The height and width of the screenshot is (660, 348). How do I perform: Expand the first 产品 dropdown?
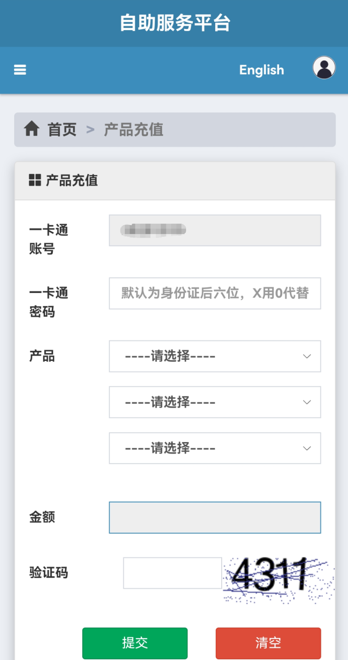click(215, 356)
